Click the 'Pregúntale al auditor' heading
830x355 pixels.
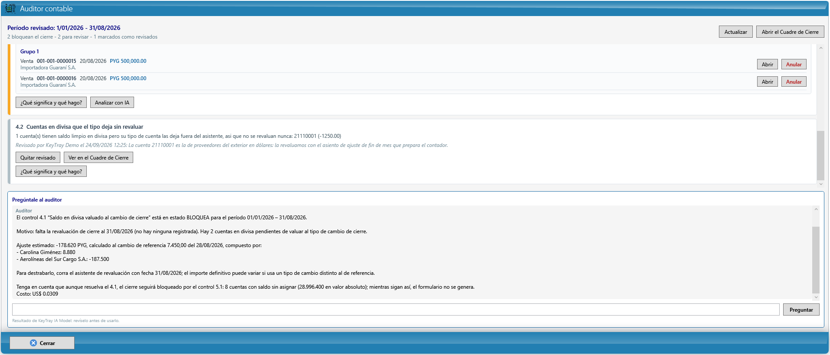[37, 200]
